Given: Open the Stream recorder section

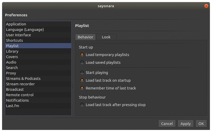Looking at the screenshot, I should (38, 84).
